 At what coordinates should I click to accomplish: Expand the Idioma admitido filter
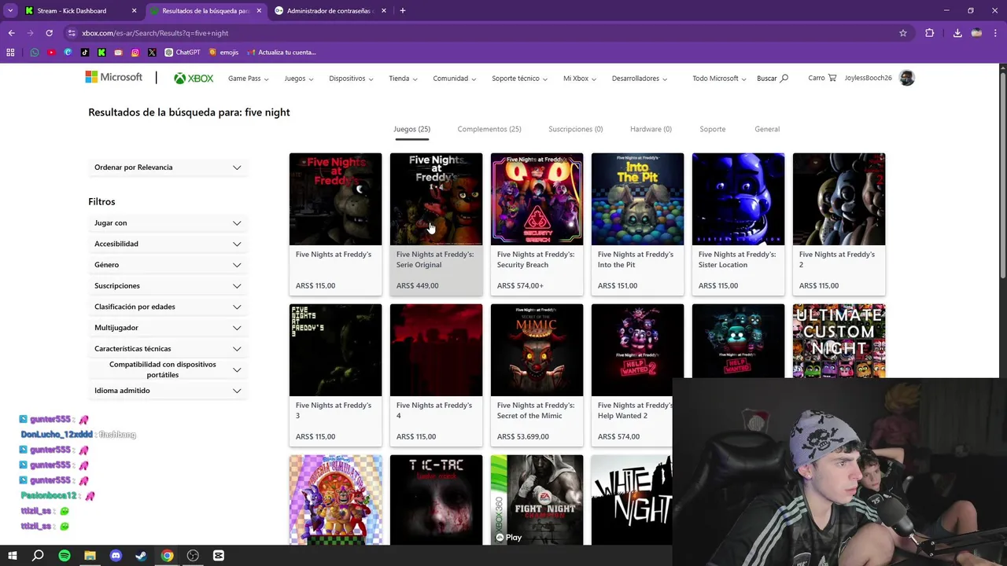click(168, 391)
